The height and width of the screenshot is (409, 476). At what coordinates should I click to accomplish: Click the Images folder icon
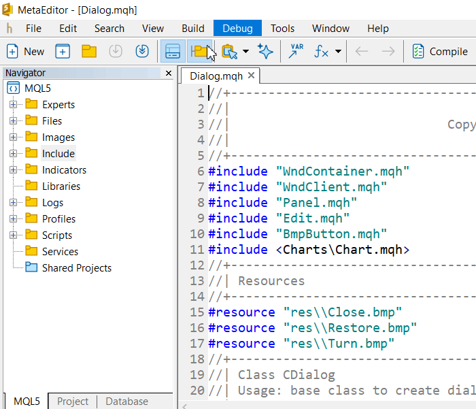(x=31, y=136)
